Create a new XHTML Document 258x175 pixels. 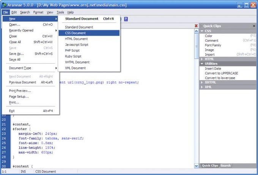click(89, 62)
